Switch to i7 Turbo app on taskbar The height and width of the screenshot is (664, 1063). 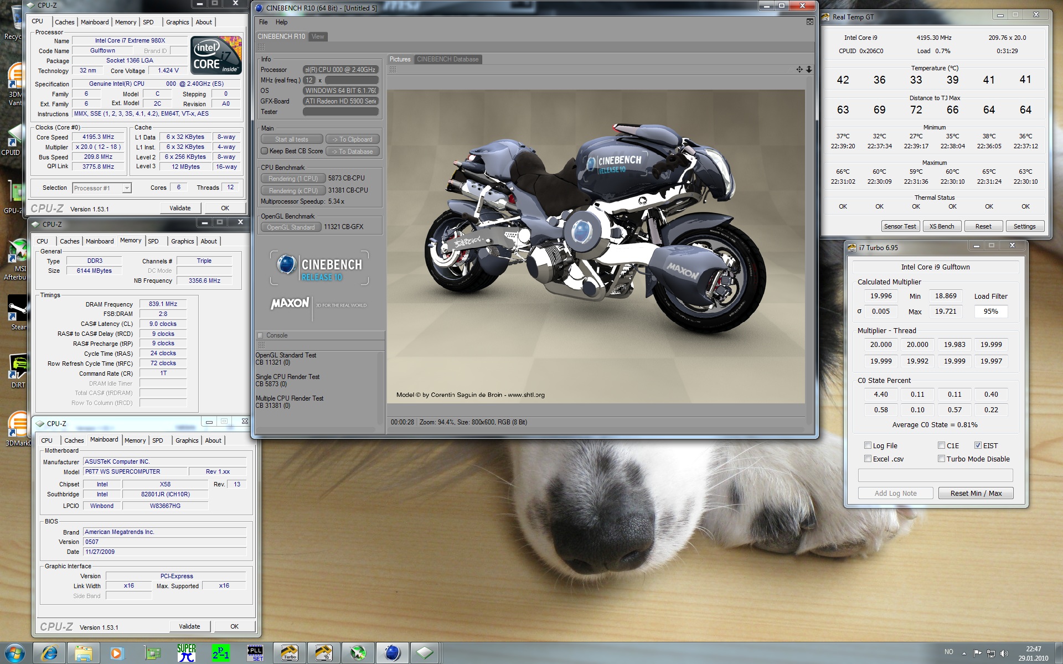[290, 653]
